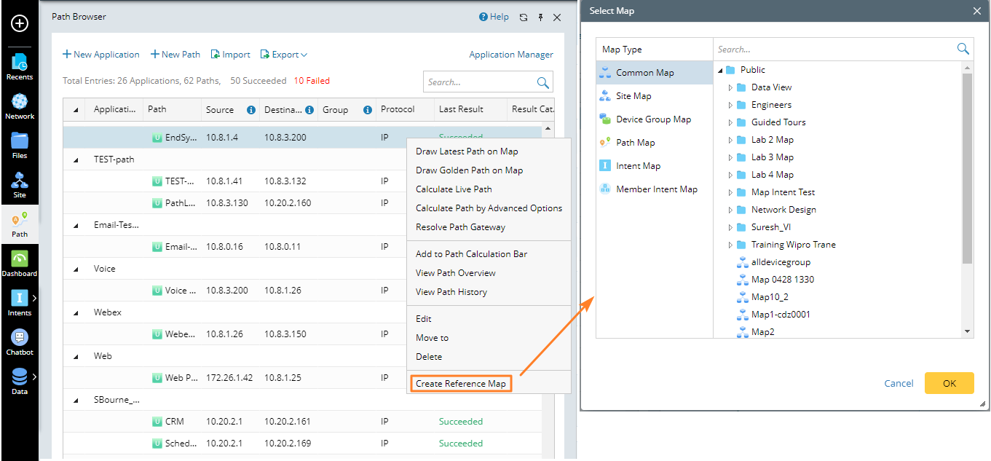Viewport: 991px width, 461px height.
Task: Pin the Path Browser panel
Action: 540,17
